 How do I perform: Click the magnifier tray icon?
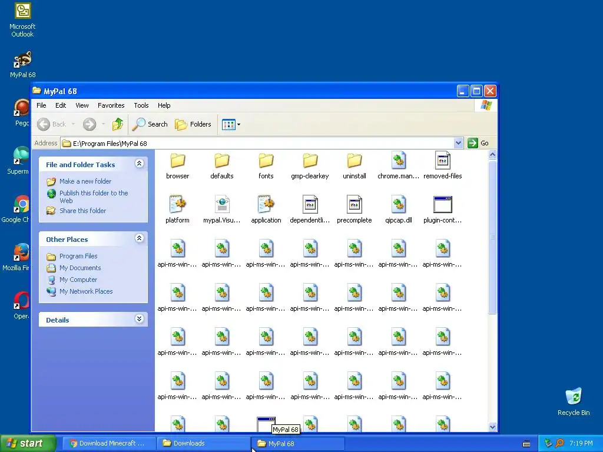click(x=559, y=443)
